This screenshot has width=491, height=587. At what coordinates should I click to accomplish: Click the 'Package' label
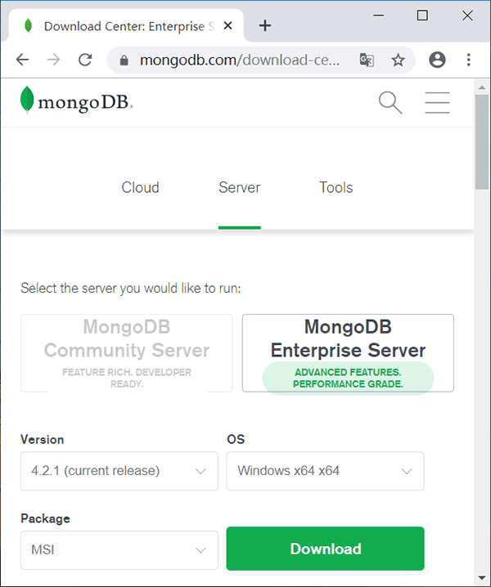(x=45, y=518)
